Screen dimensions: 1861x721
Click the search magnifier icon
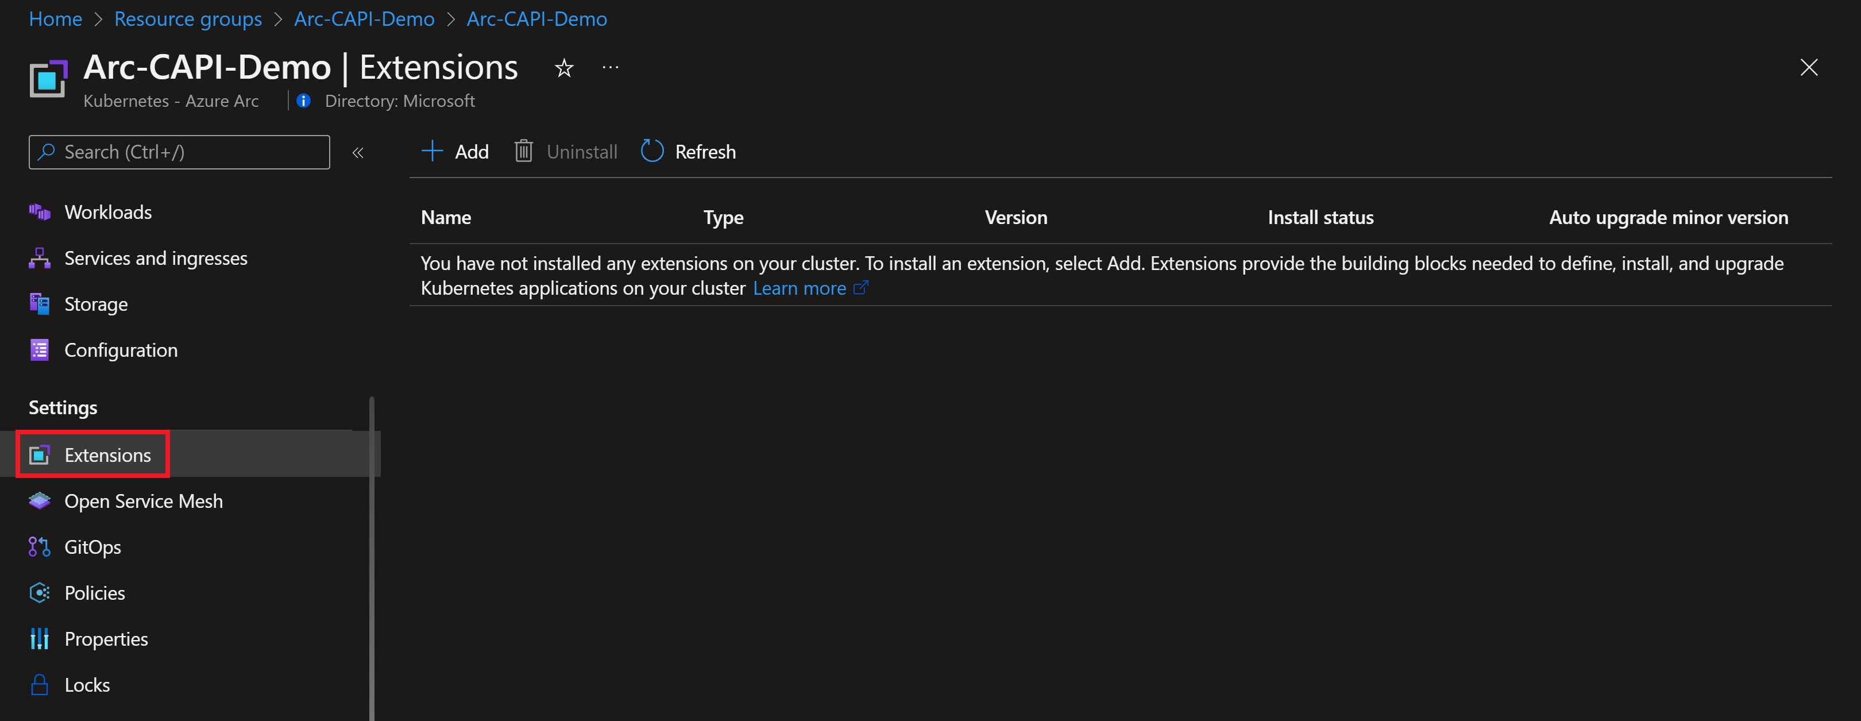46,152
